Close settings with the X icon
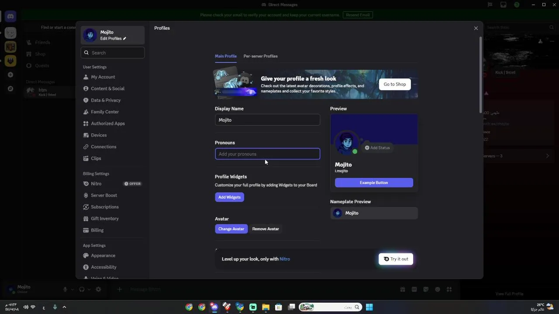 click(x=476, y=28)
